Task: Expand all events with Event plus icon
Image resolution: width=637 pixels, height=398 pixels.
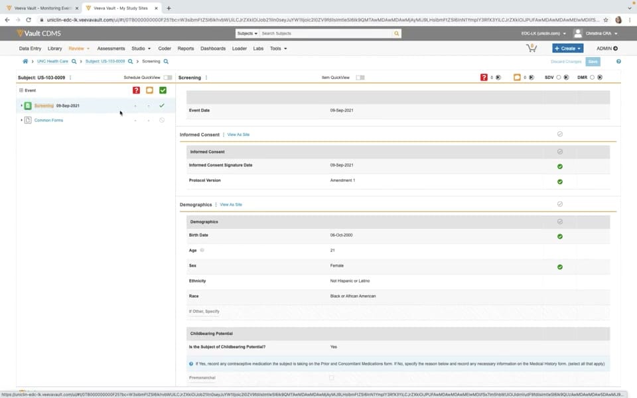Action: [x=21, y=90]
